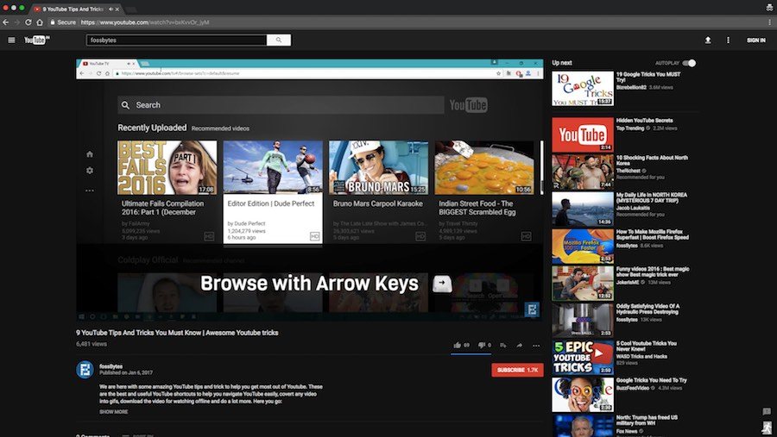Open the more actions menu under the video
The height and width of the screenshot is (437, 777).
coord(536,345)
